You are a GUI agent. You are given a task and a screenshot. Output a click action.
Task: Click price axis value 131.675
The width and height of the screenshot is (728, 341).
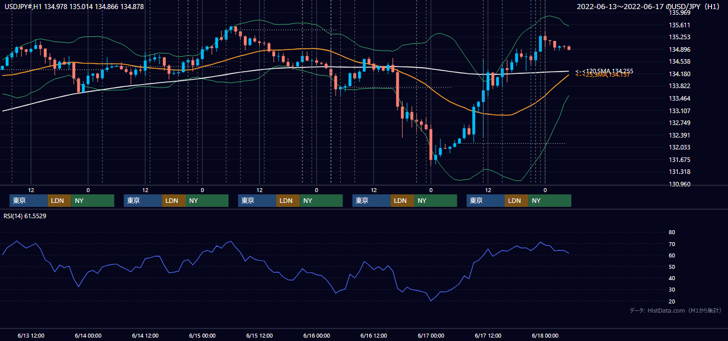[x=680, y=160]
